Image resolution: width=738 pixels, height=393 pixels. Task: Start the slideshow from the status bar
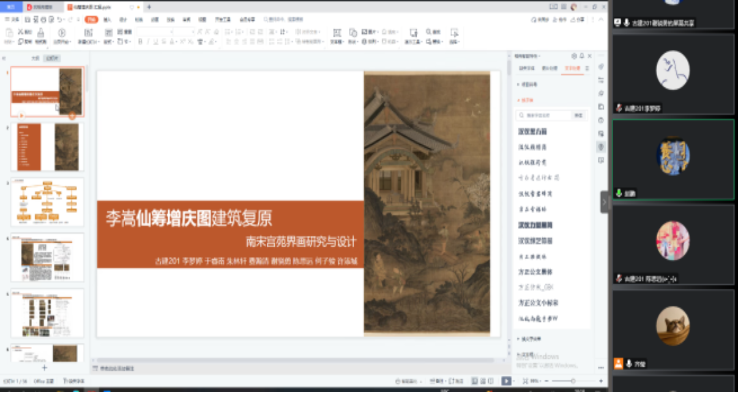pyautogui.click(x=506, y=381)
